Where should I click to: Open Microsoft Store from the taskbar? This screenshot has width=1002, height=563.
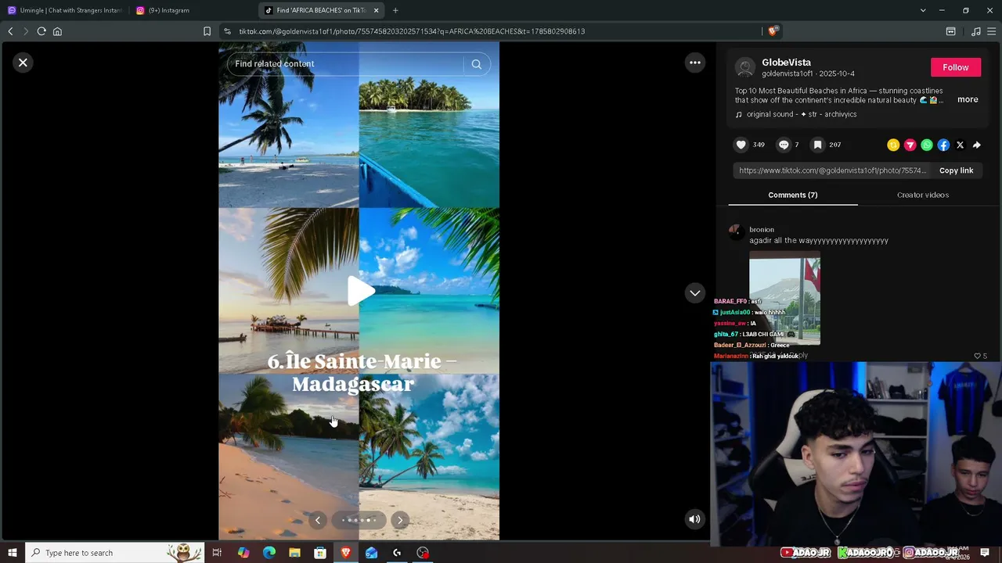[x=320, y=553]
